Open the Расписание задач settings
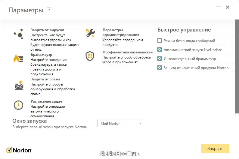The image size is (239, 159). [46, 101]
